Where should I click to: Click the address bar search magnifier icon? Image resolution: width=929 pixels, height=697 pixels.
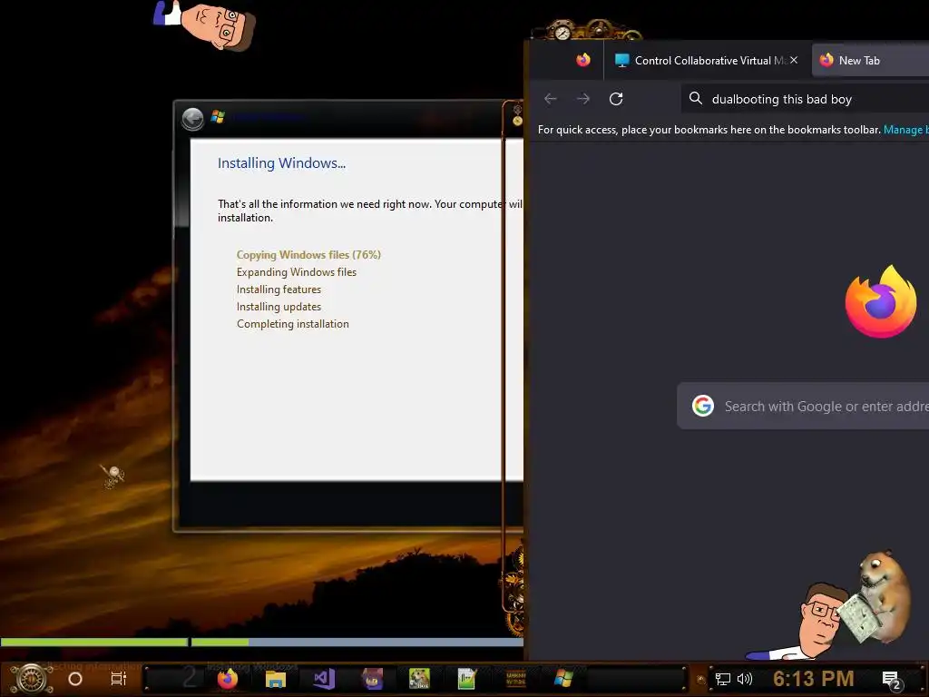(x=696, y=98)
